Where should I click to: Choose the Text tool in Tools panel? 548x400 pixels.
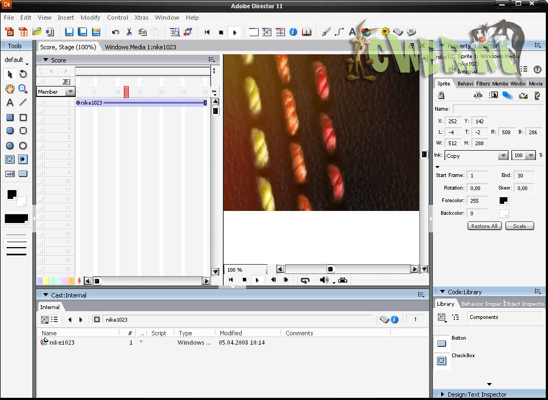tap(10, 102)
